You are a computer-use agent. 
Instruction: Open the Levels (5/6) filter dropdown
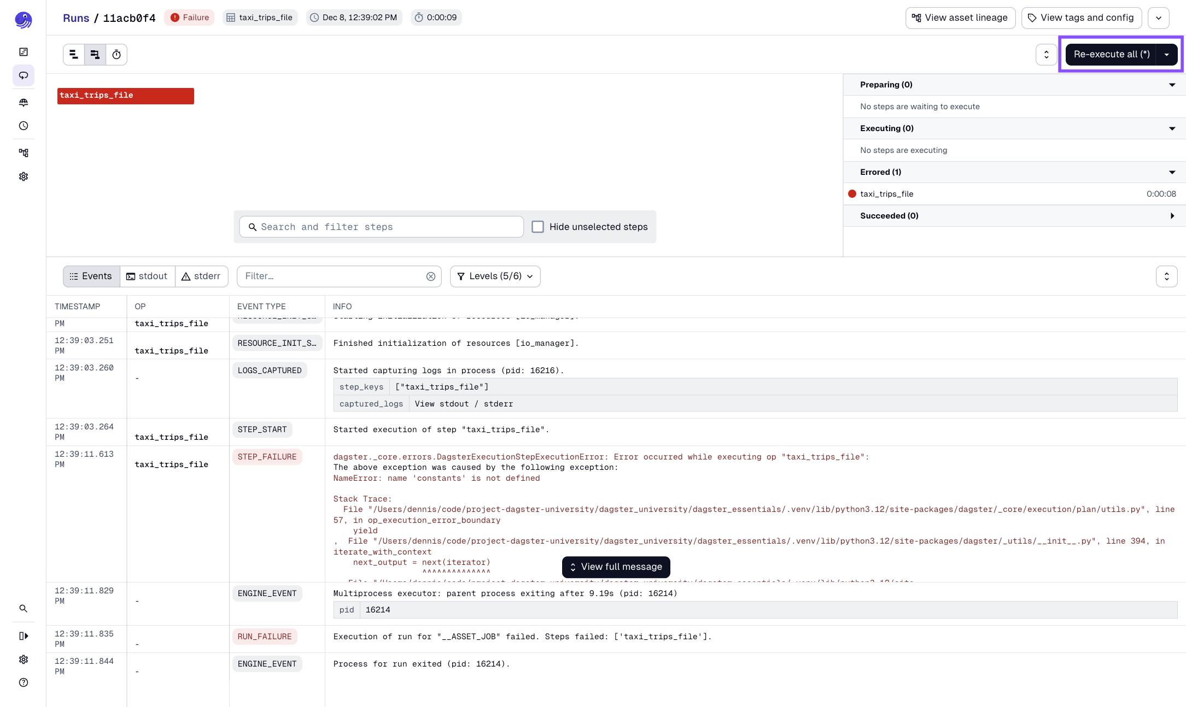coord(494,276)
